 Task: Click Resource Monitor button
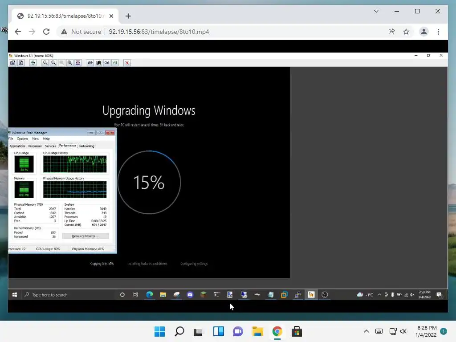coord(85,236)
